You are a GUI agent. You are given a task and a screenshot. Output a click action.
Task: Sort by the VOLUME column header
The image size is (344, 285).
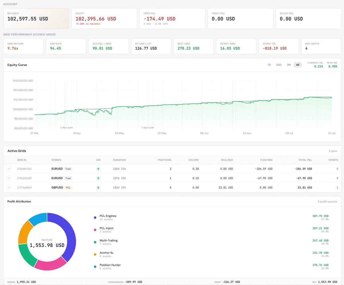(x=193, y=160)
